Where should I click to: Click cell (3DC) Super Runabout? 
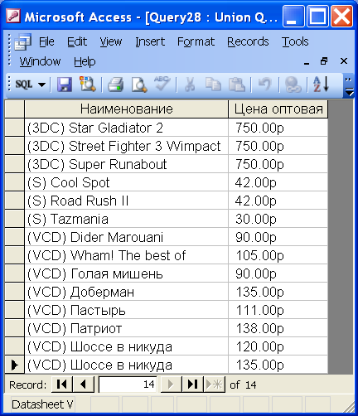click(x=127, y=164)
